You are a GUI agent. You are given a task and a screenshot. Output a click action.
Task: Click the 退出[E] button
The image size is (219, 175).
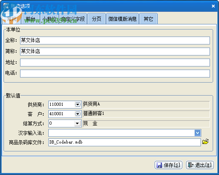[x=200, y=165]
